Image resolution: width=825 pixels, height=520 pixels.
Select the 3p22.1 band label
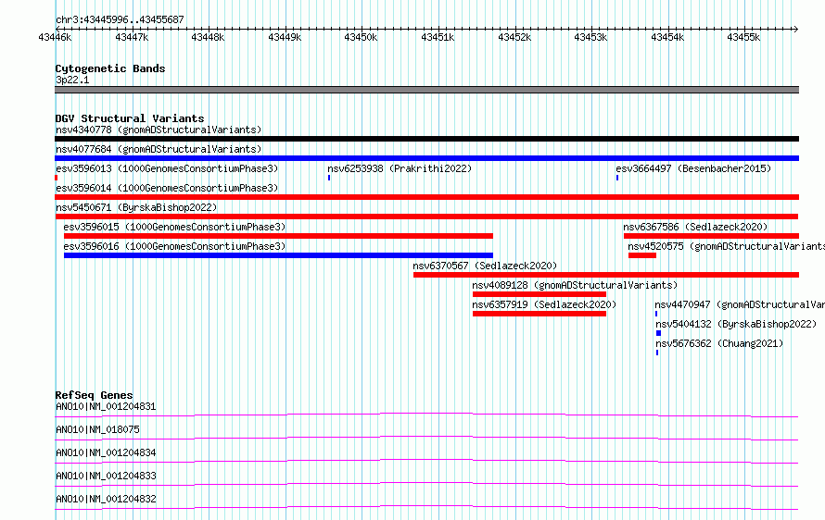click(72, 80)
